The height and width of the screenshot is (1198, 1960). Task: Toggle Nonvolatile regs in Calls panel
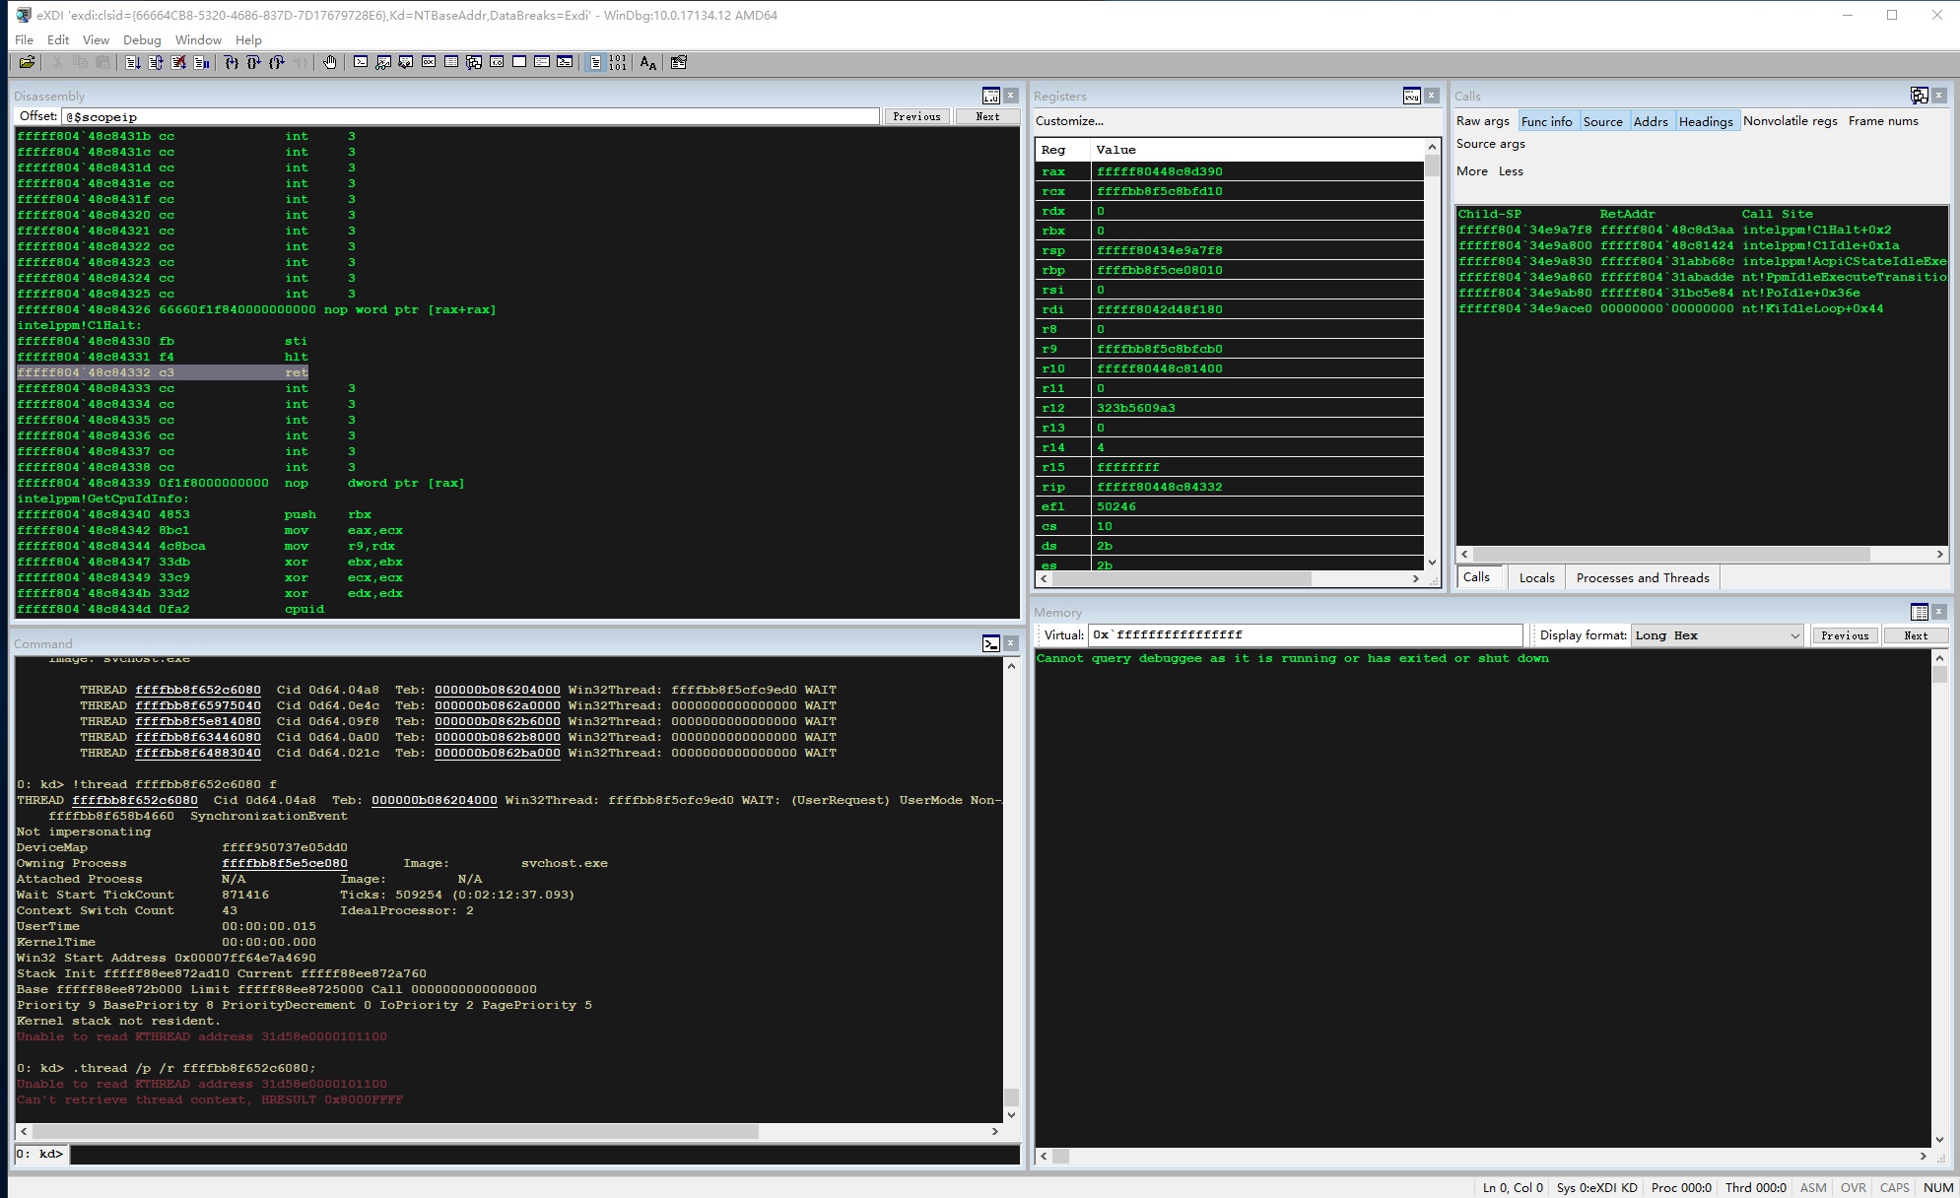(x=1791, y=121)
